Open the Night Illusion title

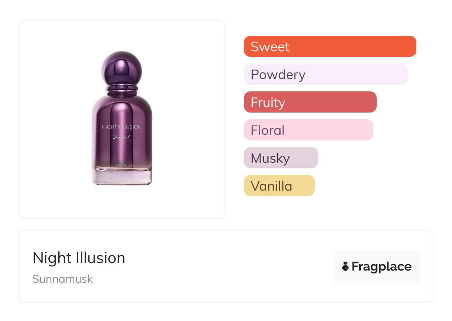pos(79,258)
